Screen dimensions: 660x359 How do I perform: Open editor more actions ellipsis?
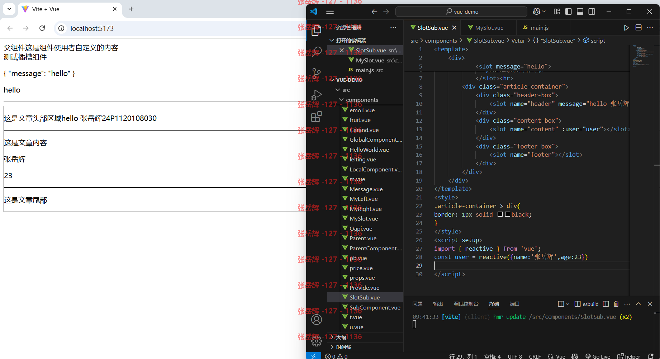click(x=650, y=28)
